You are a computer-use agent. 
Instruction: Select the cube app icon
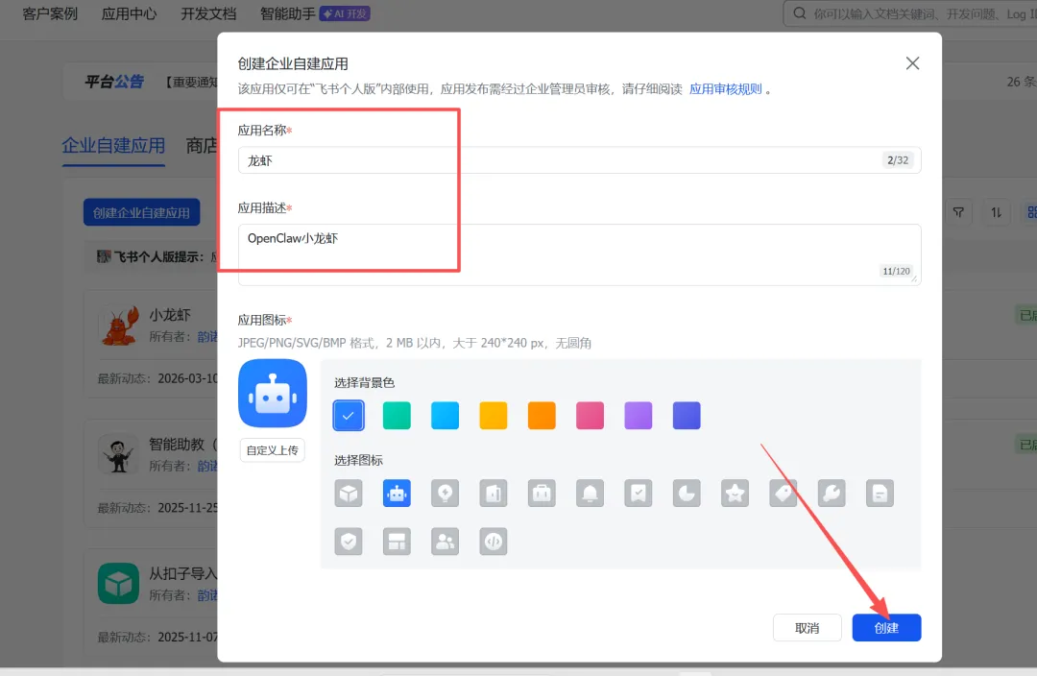pyautogui.click(x=349, y=494)
